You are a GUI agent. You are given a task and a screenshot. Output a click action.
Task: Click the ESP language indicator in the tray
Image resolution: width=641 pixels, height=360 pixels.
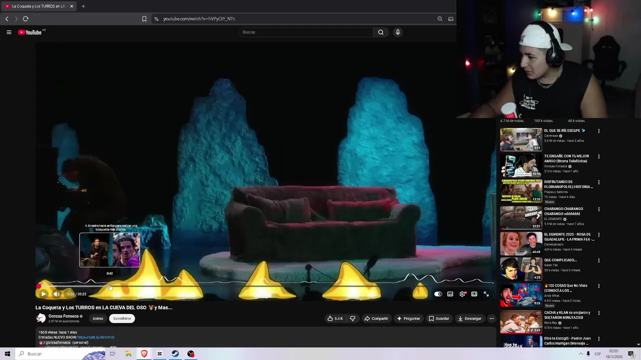(597, 353)
